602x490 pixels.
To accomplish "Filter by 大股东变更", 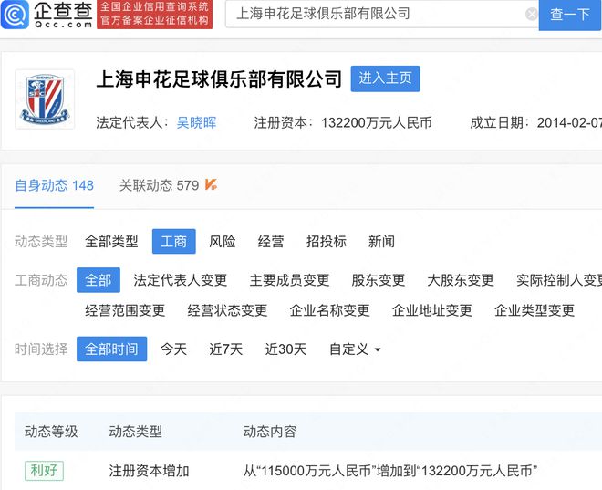I will (461, 280).
